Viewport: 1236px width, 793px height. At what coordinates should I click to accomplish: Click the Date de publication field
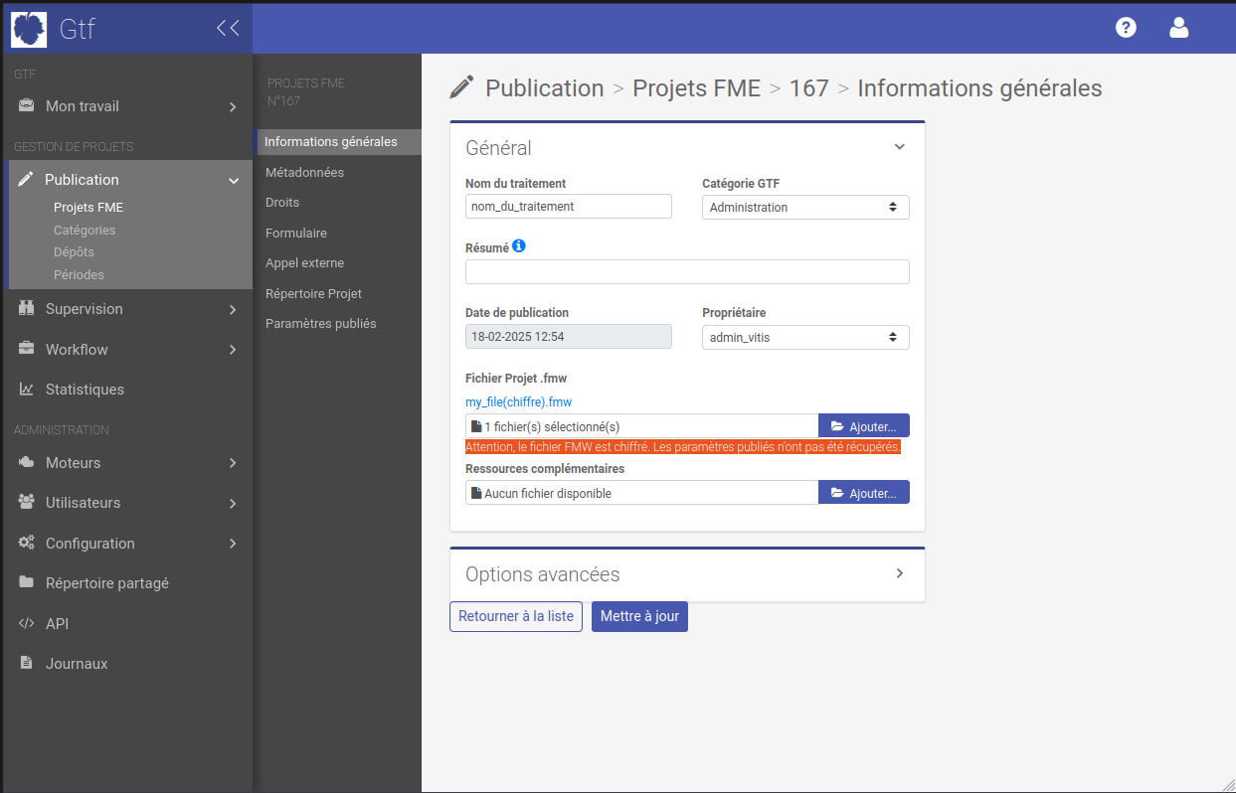569,337
